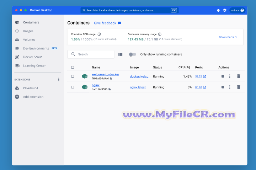The width and height of the screenshot is (256, 170).
Task: Click the nginx container icon
Action: 85,87
